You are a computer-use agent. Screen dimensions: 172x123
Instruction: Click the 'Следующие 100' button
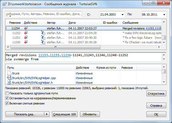click(64, 114)
